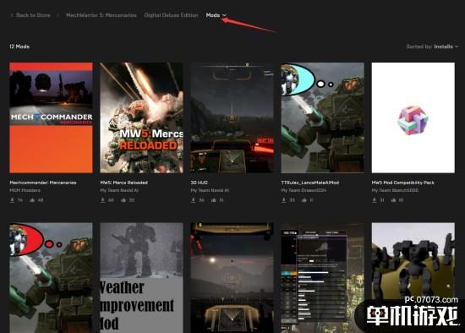Select Digital Deluxe Edition tab
Viewport: 465px width, 333px height.
point(171,15)
